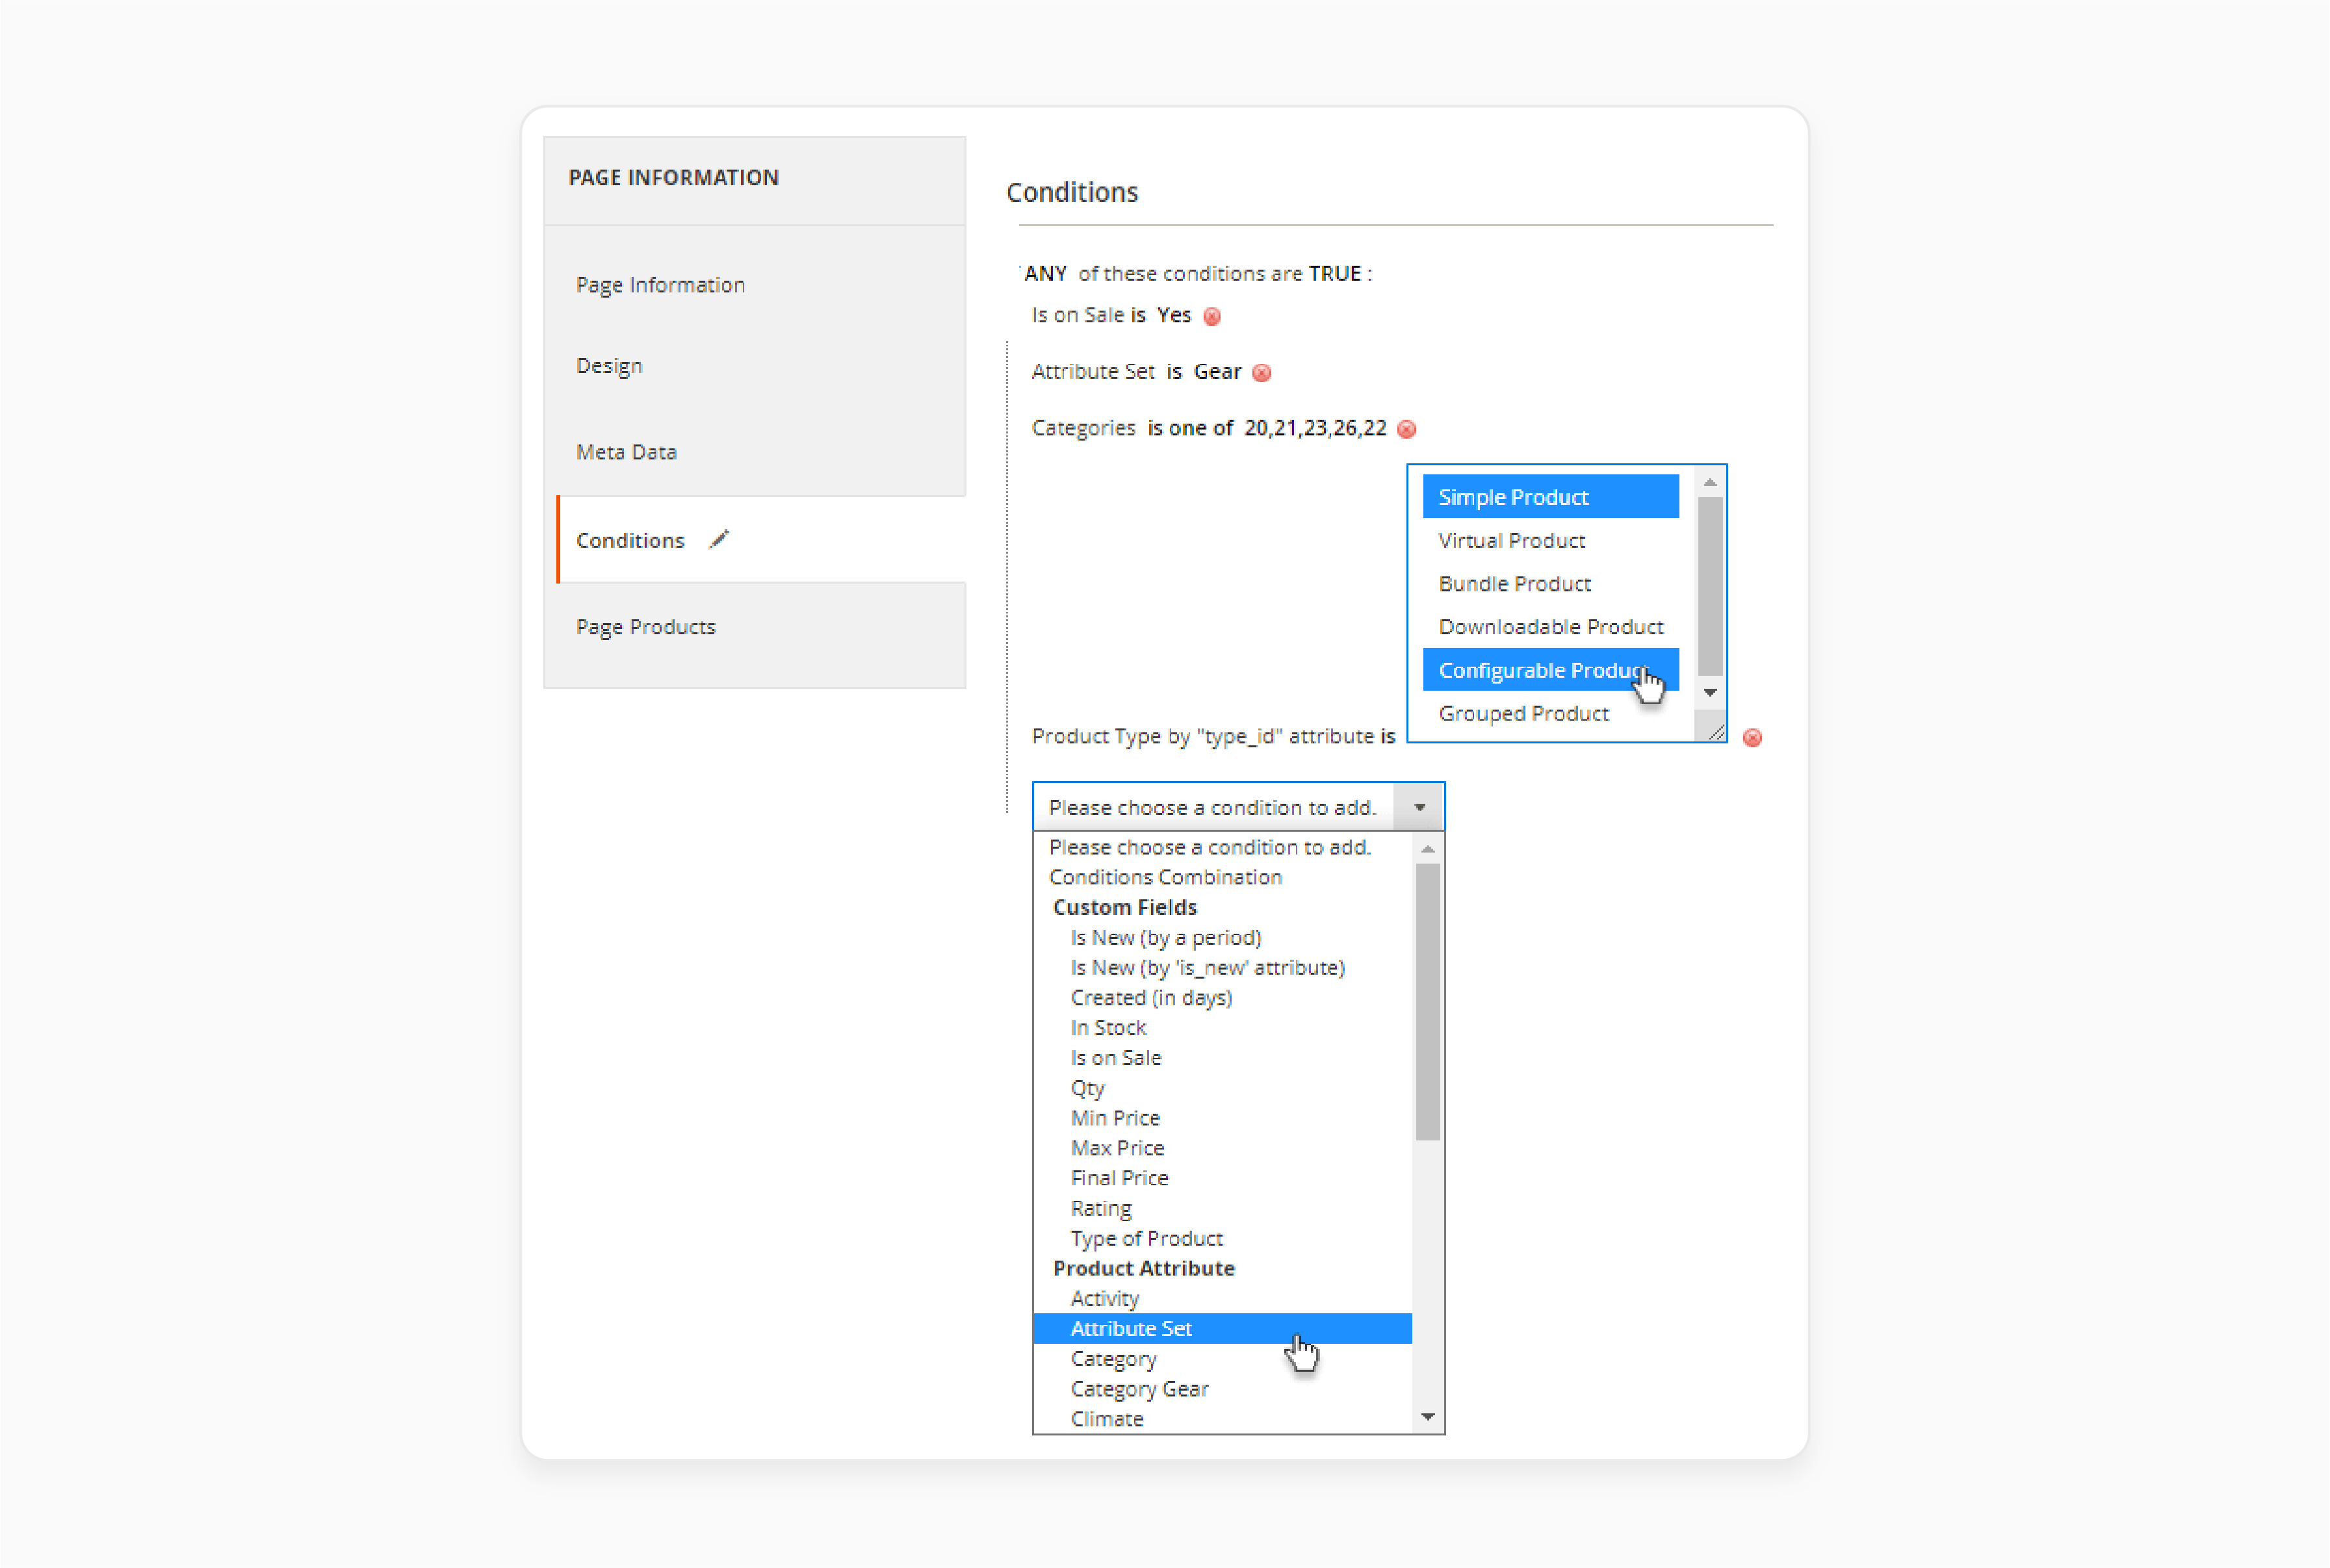Delete the Categories condition with its red icon
This screenshot has width=2330, height=1568.
coord(1407,429)
